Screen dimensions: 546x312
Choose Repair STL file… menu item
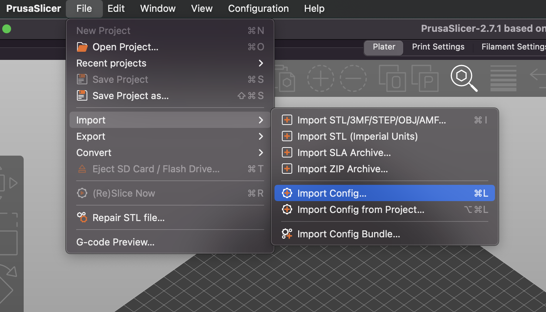[x=170, y=218]
